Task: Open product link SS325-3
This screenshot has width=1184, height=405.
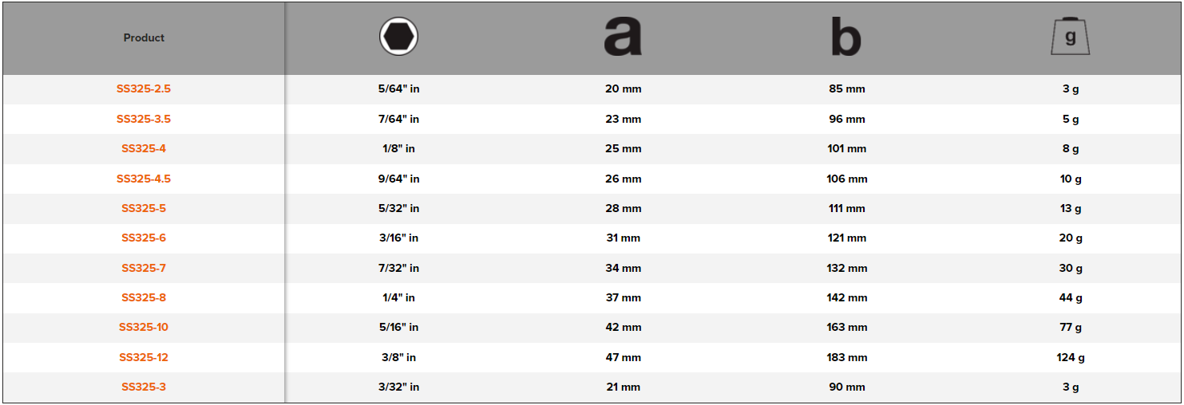Action: (x=144, y=387)
